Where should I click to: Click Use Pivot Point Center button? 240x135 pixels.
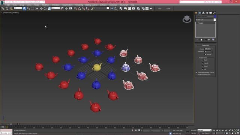tap(62, 9)
